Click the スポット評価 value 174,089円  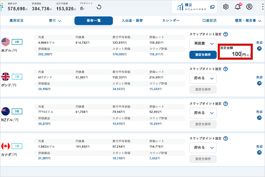(120, 54)
